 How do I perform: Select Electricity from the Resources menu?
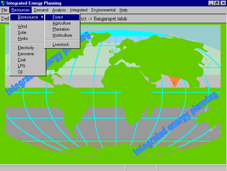click(26, 48)
